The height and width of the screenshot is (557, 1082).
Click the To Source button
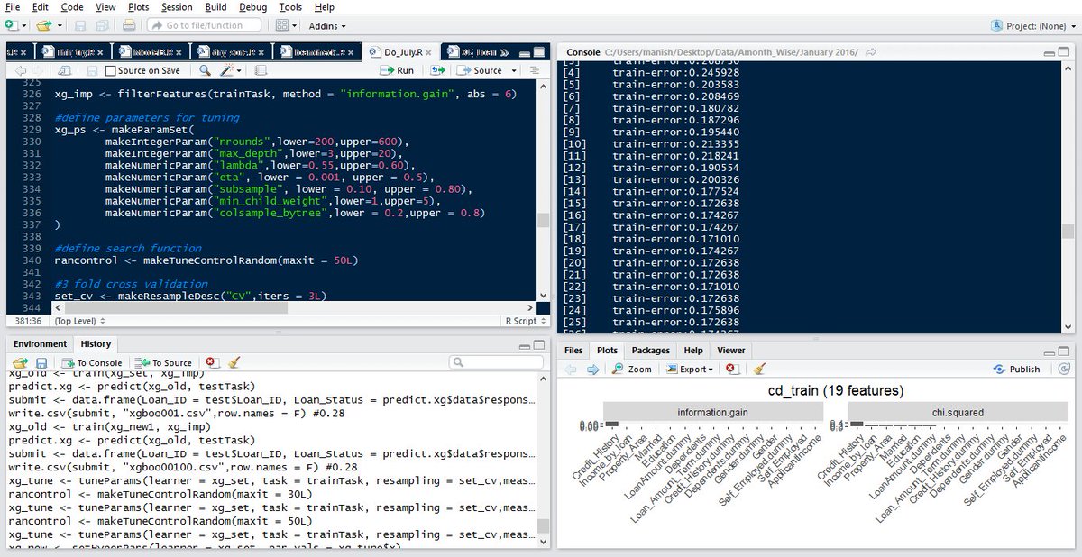pos(164,363)
